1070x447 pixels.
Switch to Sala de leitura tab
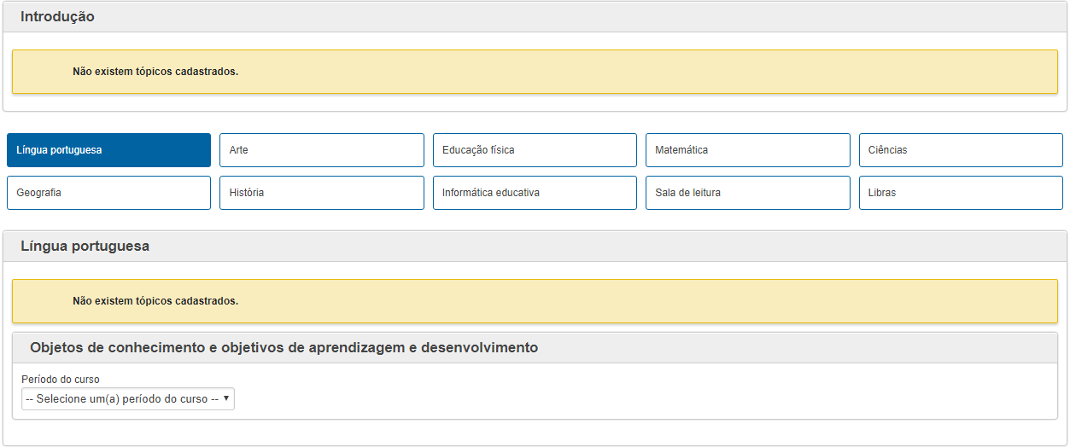tap(748, 193)
